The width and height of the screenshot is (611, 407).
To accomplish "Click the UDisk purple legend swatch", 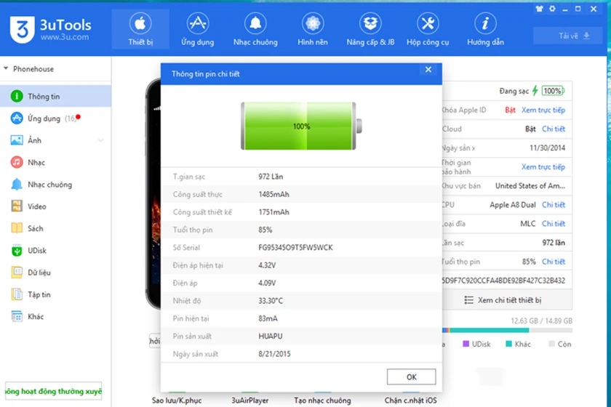I will (466, 344).
